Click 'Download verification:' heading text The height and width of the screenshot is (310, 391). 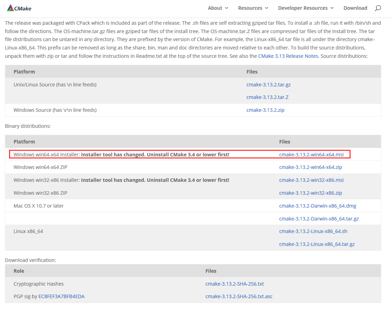(x=30, y=260)
